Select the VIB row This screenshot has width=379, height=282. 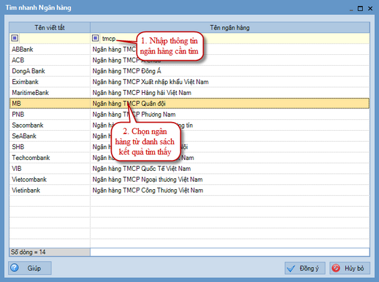[x=189, y=169]
